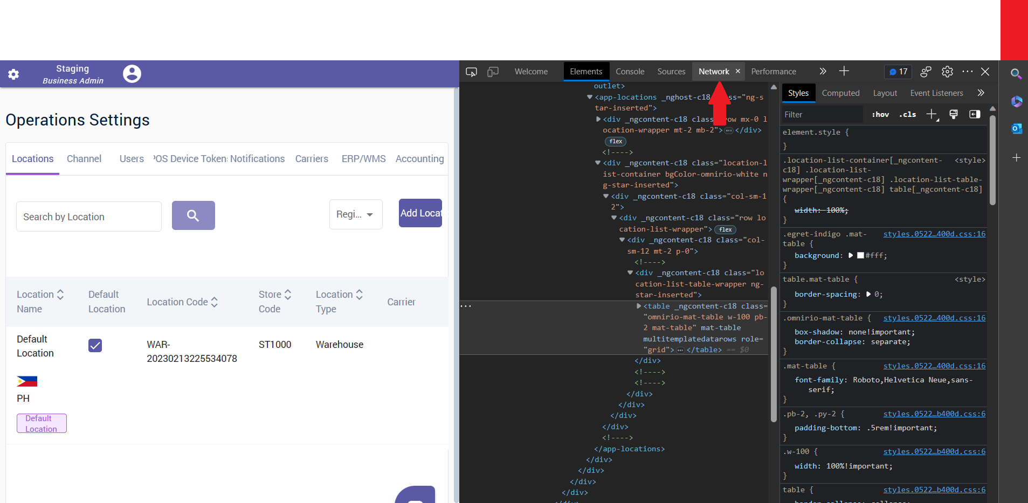Open DevTools customize ellipsis menu
This screenshot has height=503, width=1028.
(x=968, y=71)
